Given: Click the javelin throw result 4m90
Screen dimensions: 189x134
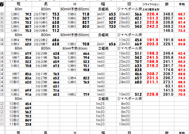Looking at the screenshot, I should 125,104.
